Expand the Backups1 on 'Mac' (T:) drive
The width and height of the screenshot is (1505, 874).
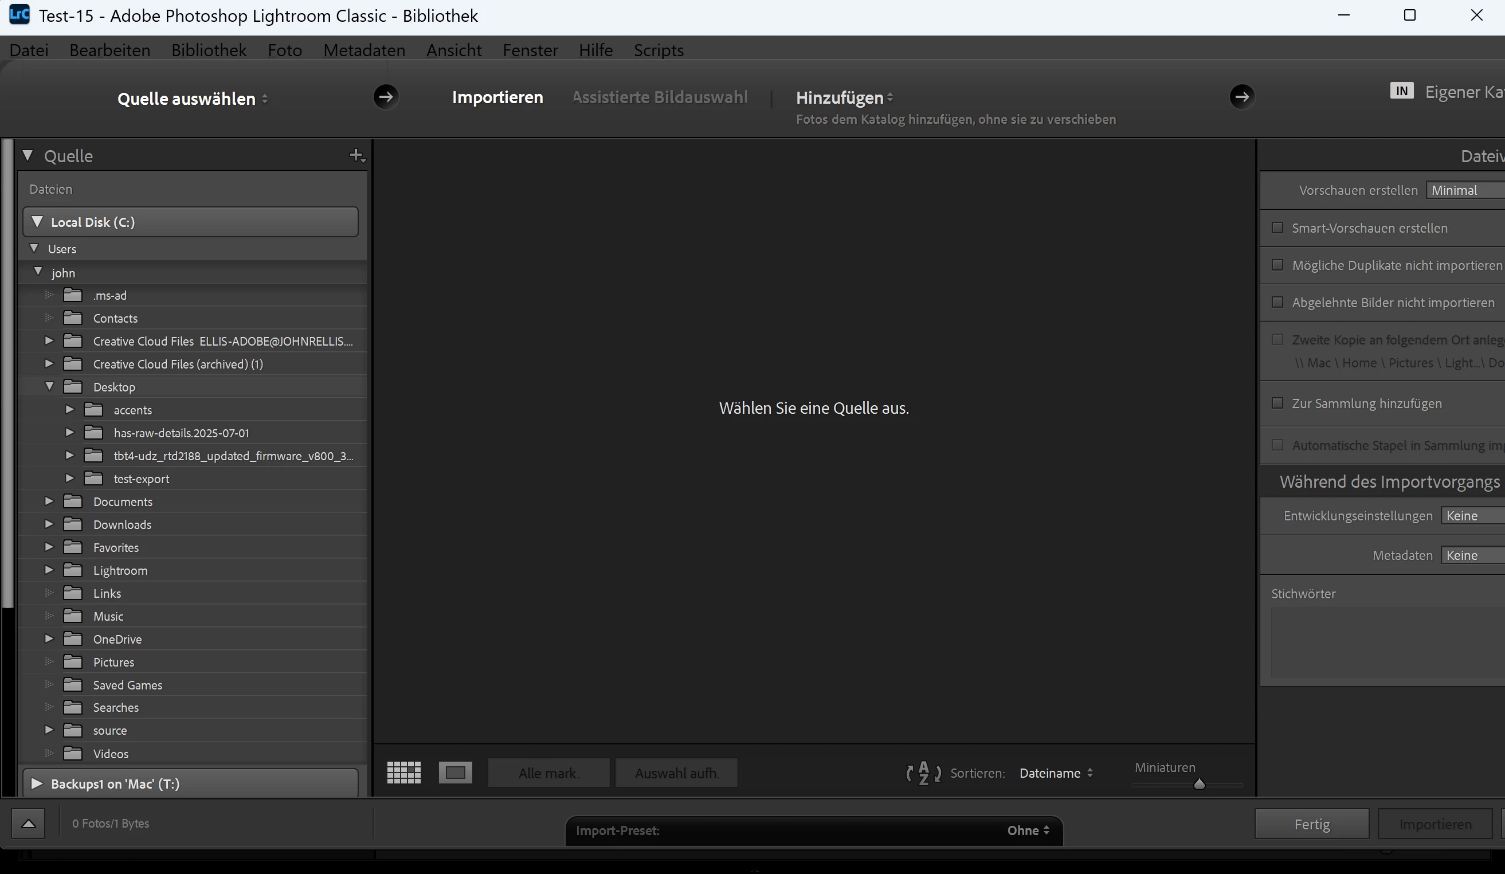(x=37, y=783)
